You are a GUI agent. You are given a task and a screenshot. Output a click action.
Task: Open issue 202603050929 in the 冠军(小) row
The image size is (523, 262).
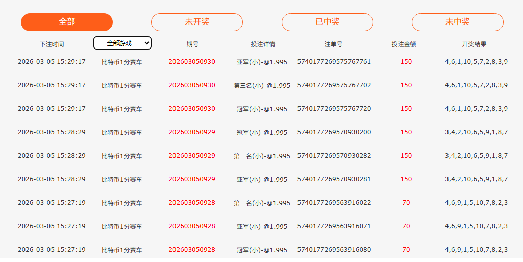click(x=192, y=132)
